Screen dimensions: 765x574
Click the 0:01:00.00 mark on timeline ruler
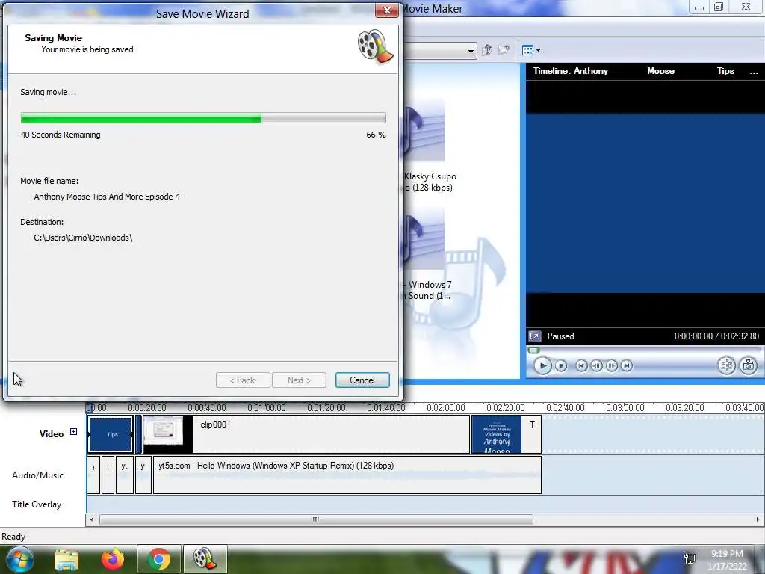267,407
